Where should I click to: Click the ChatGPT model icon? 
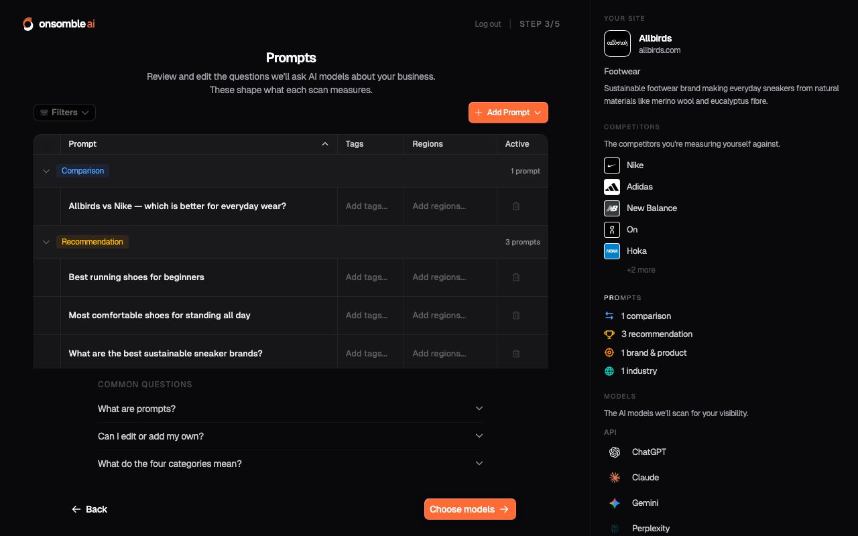(615, 452)
